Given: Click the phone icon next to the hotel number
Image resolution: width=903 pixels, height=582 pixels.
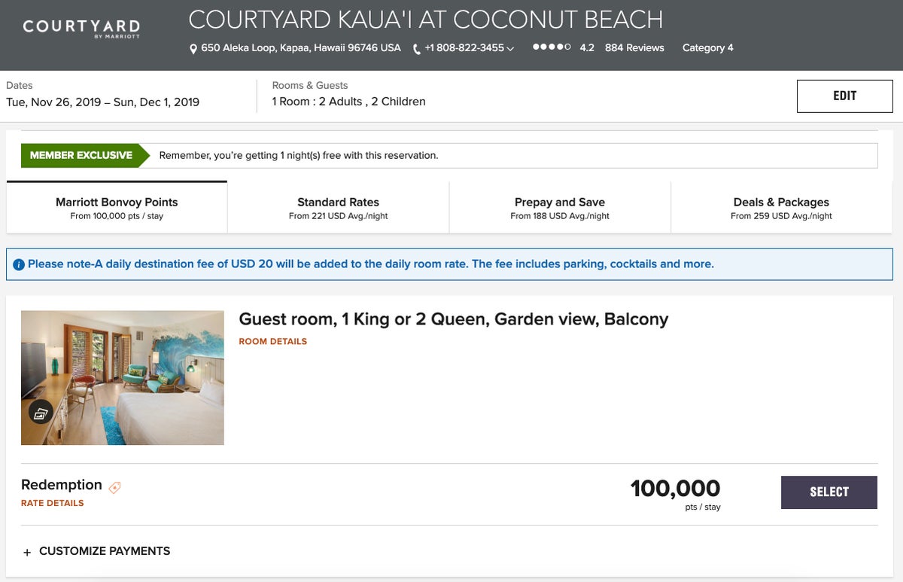Looking at the screenshot, I should click(415, 49).
